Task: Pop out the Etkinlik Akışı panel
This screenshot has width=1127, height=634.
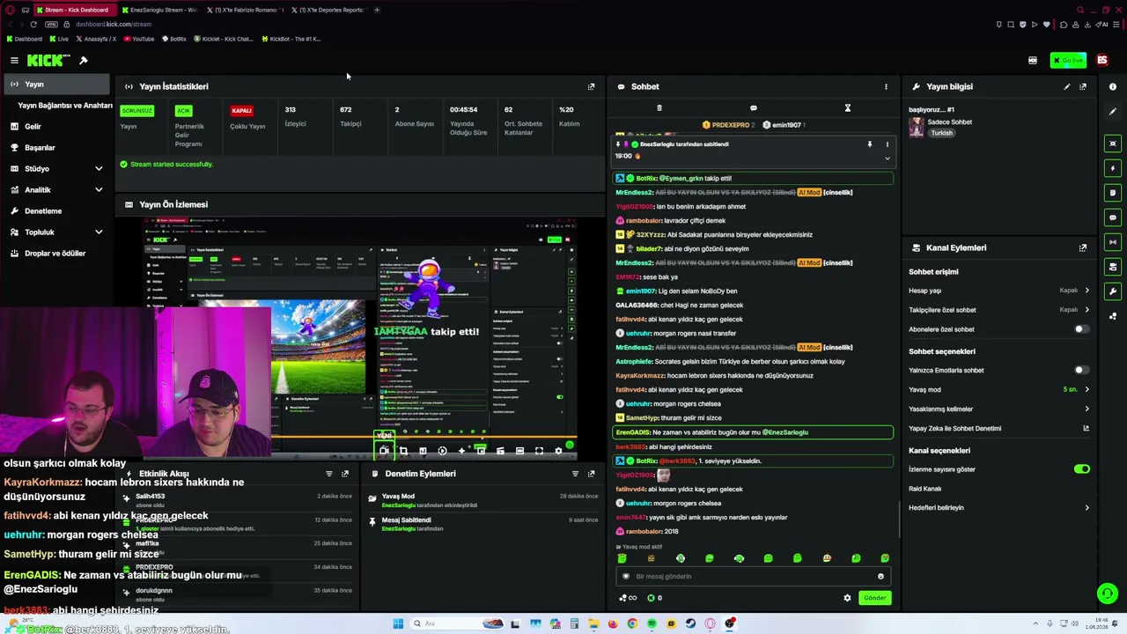Action: click(345, 474)
